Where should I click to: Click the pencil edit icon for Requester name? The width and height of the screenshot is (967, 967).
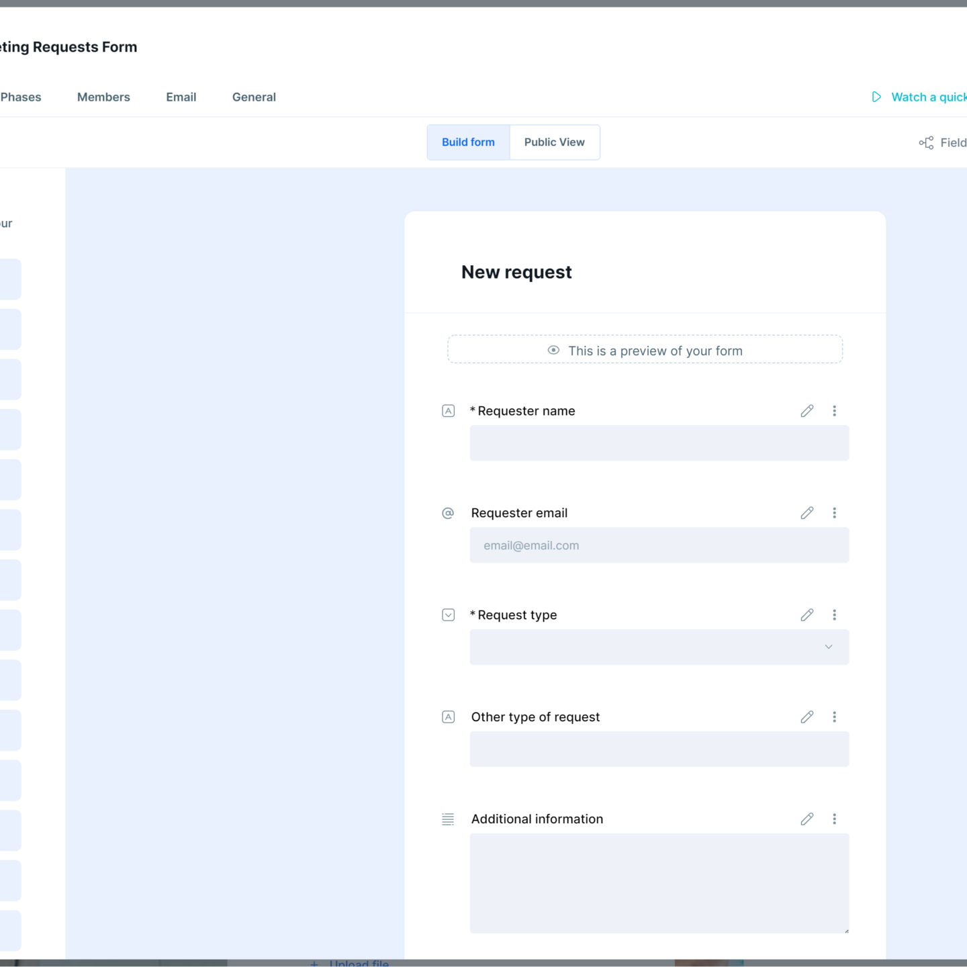[x=807, y=411]
